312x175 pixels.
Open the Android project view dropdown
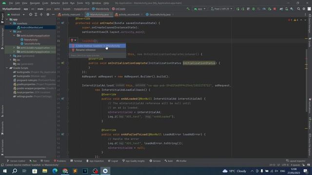(16, 15)
